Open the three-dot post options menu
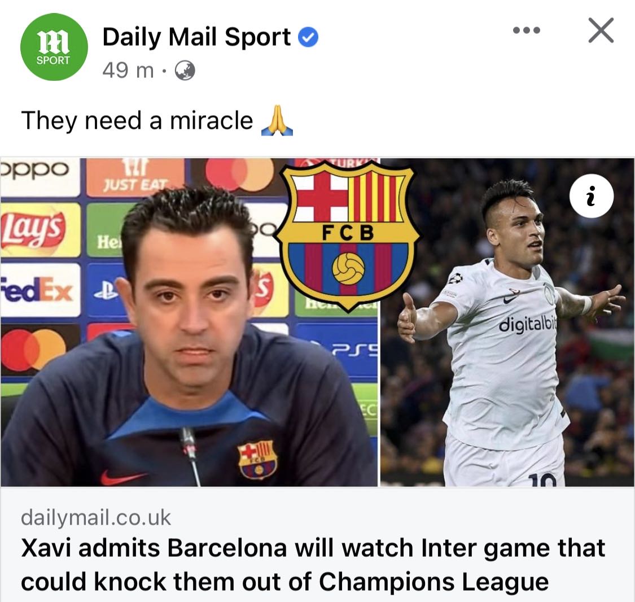The height and width of the screenshot is (602, 635). pos(526,30)
